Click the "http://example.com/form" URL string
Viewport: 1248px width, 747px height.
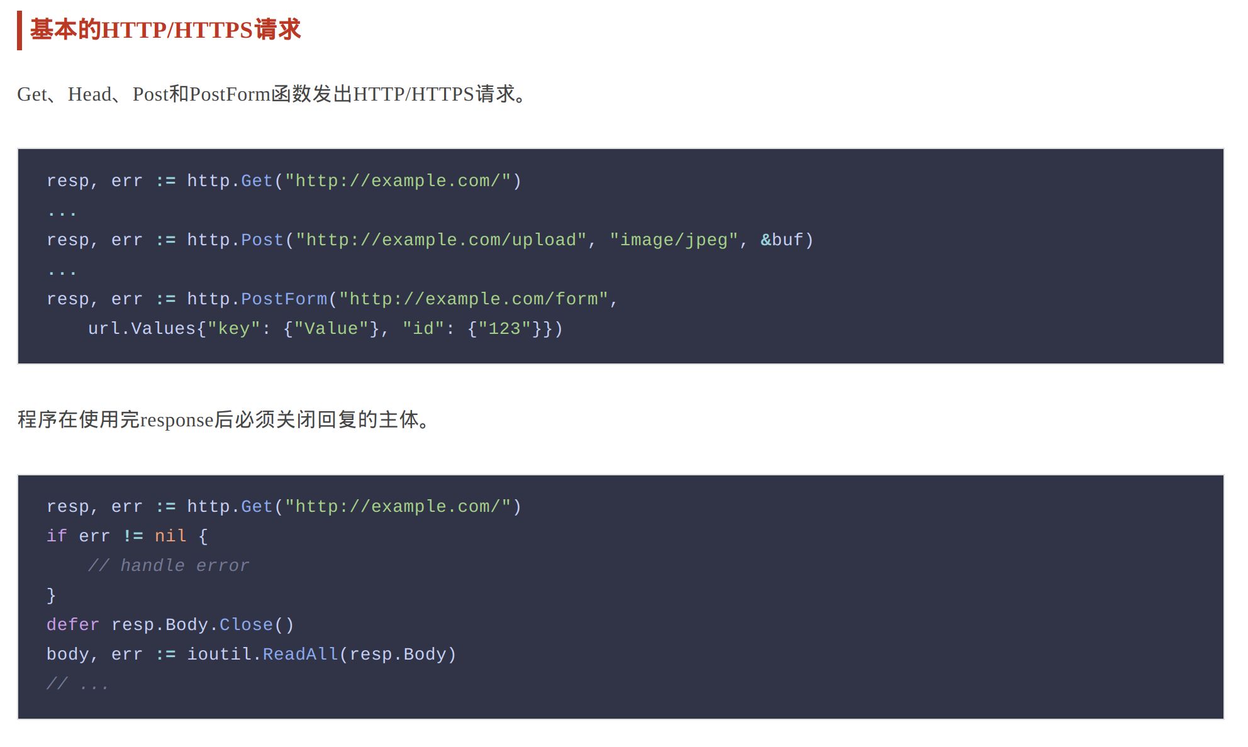point(474,299)
